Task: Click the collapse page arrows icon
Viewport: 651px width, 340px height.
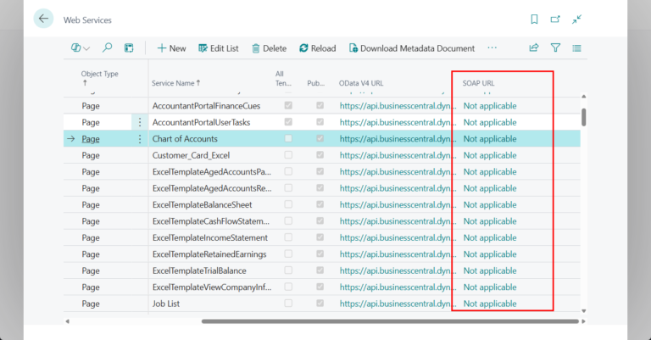Action: tap(576, 19)
